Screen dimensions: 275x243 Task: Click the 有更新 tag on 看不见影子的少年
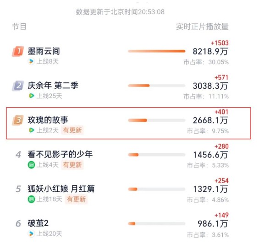point(72,165)
